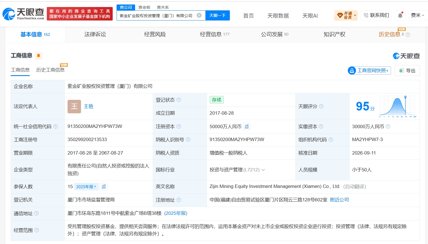Show help for 天眼评分
The image size is (428, 244).
(321, 106)
